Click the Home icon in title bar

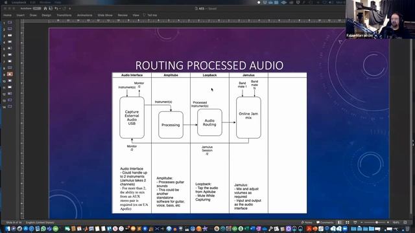[45, 8]
